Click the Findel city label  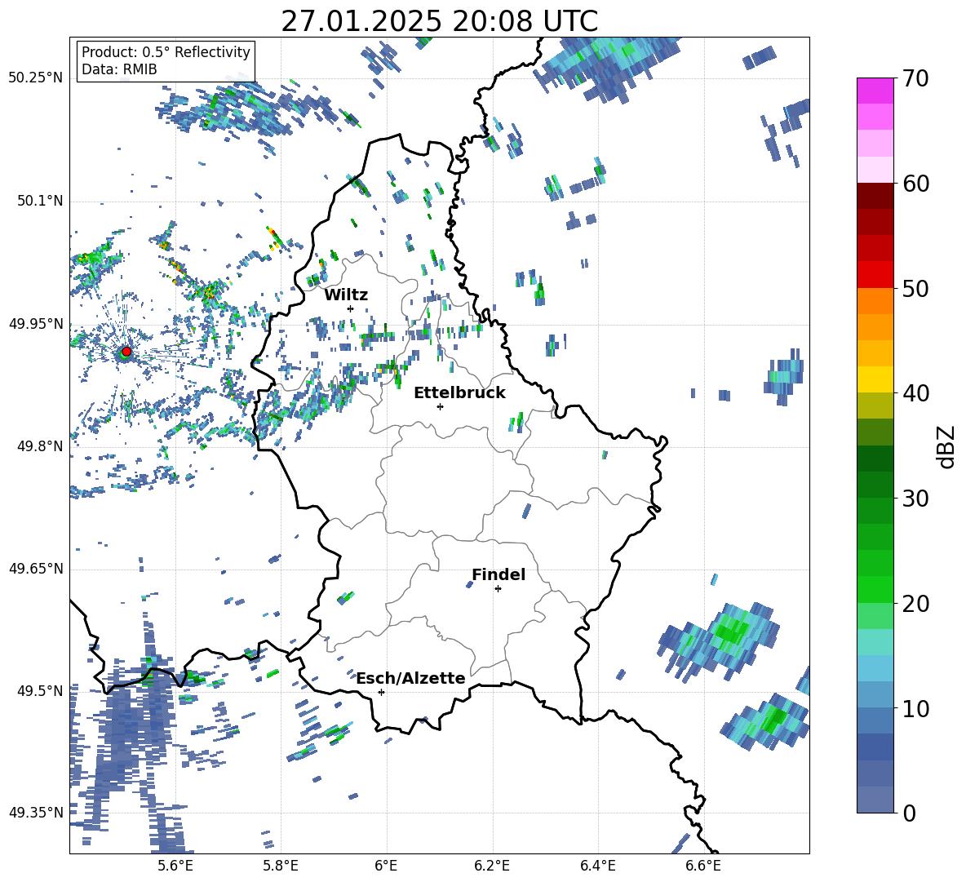[x=499, y=574]
